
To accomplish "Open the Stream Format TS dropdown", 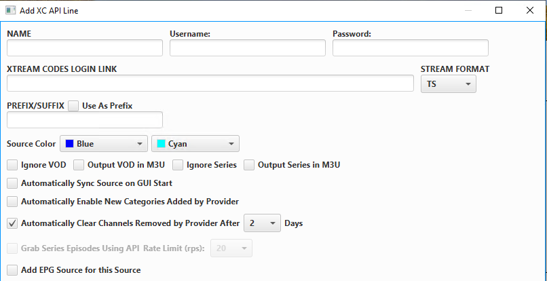I will point(449,83).
